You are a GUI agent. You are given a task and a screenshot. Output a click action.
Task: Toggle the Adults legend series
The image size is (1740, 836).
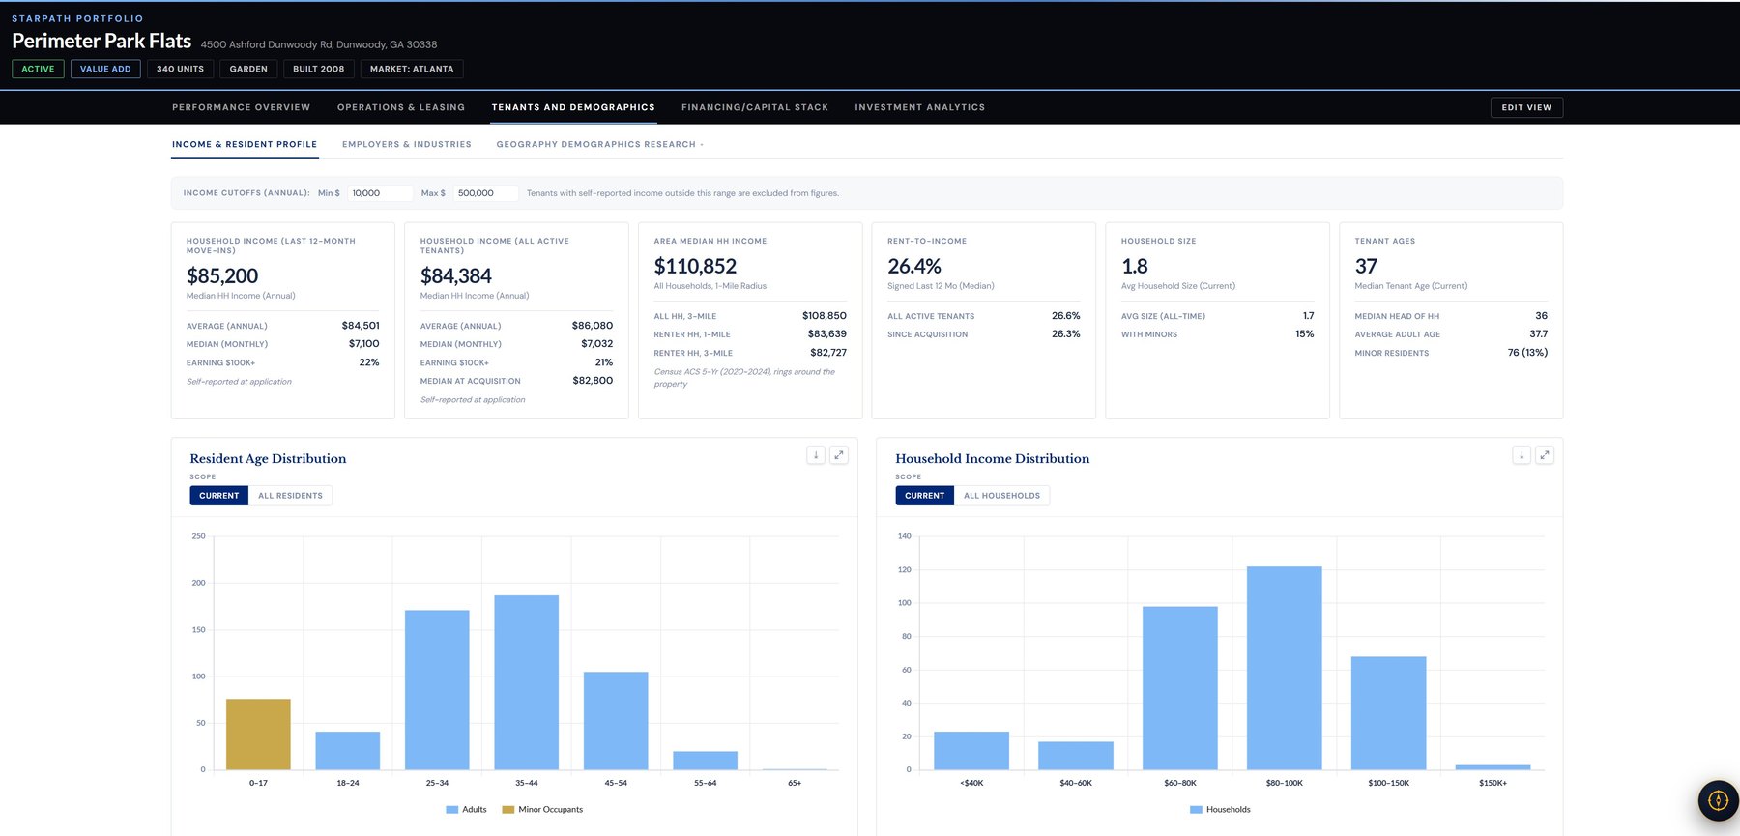[466, 810]
